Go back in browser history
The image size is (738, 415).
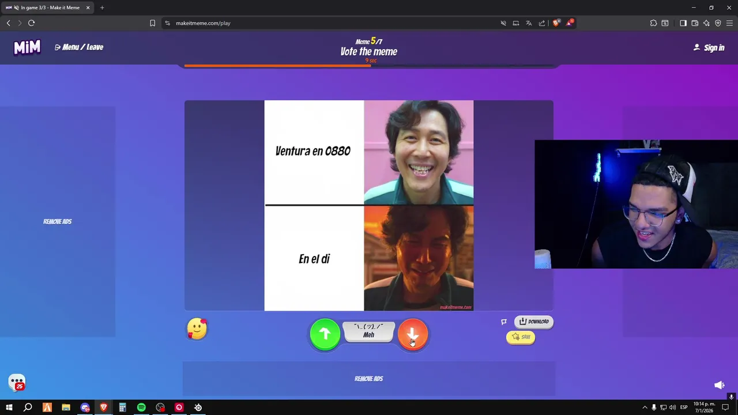tap(9, 23)
